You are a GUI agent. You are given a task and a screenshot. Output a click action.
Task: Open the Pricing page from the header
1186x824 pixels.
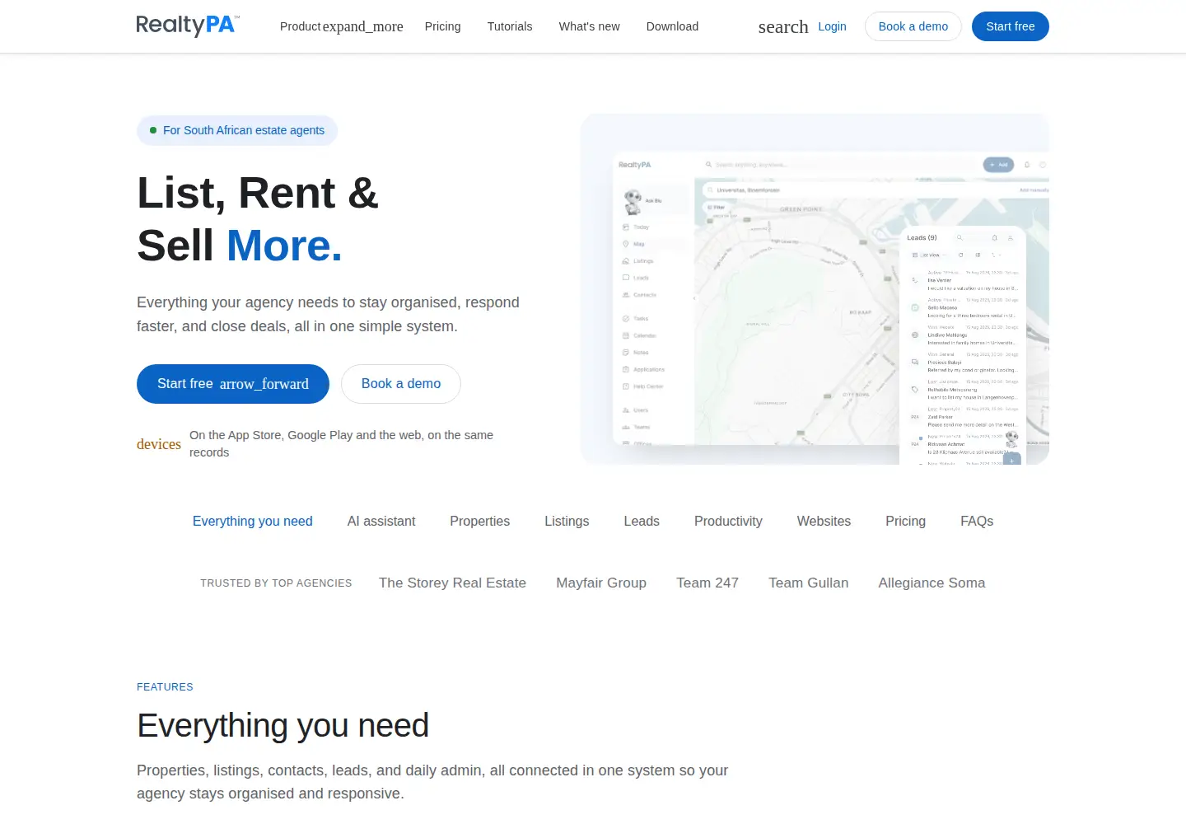[x=442, y=26]
